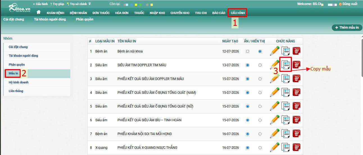Open the BÁO CÁO menu
The width and height of the screenshot is (363, 155).
click(219, 13)
